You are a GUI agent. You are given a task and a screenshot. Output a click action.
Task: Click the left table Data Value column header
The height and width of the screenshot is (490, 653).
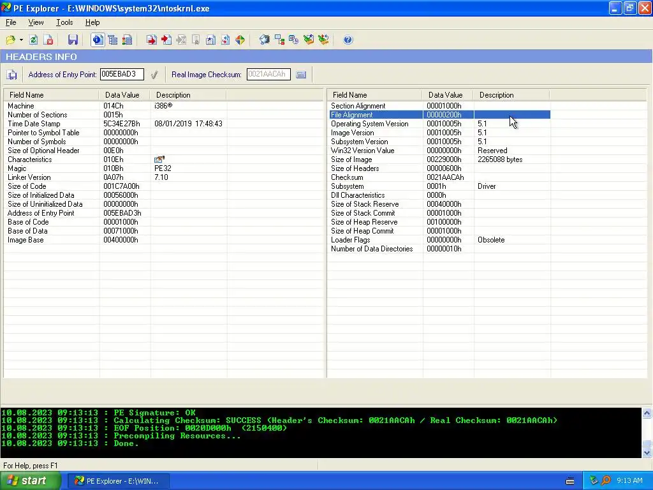tap(124, 95)
